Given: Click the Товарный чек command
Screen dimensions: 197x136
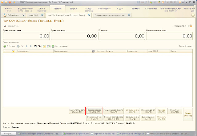Looking at the screenshot, I should tap(11, 26).
